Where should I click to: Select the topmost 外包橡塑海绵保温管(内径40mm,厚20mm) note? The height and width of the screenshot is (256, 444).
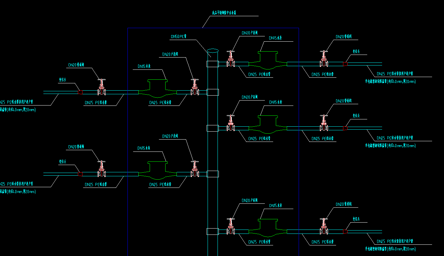tap(390, 81)
